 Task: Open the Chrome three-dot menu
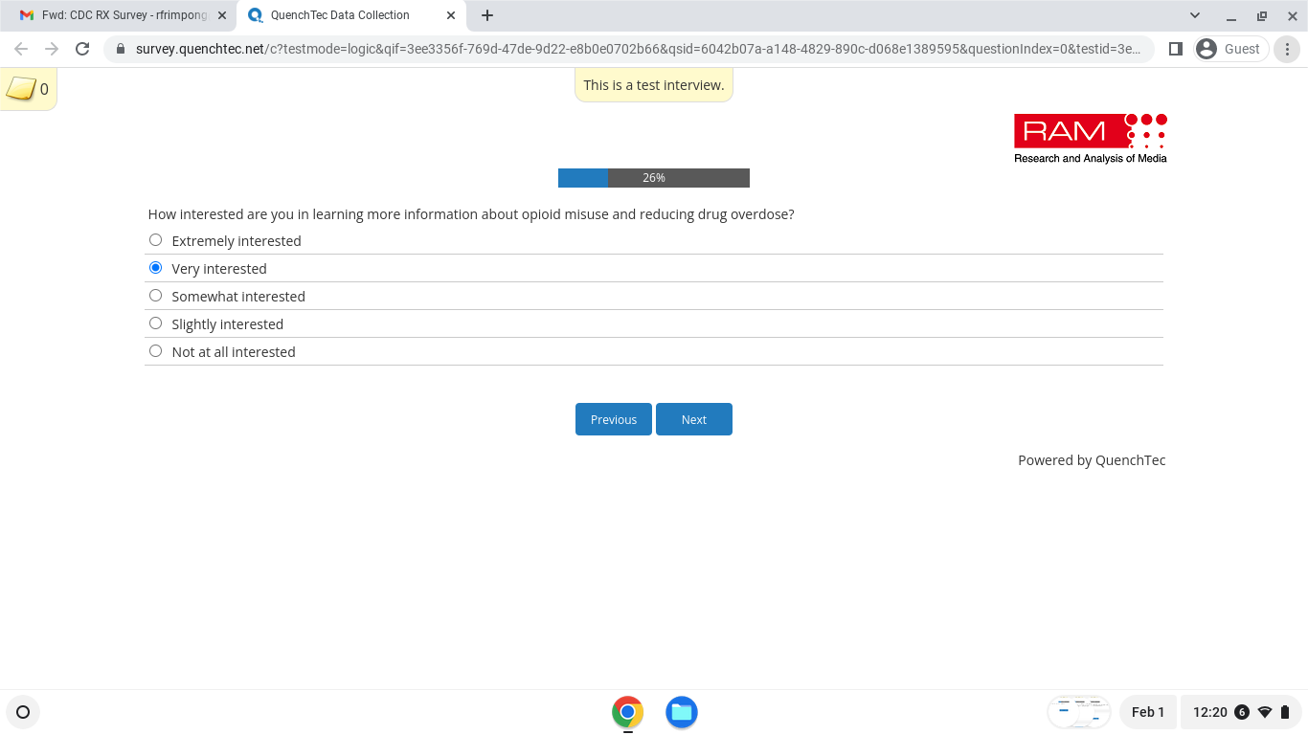1288,49
